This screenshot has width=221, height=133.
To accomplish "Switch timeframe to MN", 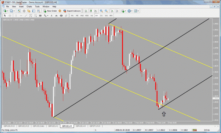I will click(111, 16).
